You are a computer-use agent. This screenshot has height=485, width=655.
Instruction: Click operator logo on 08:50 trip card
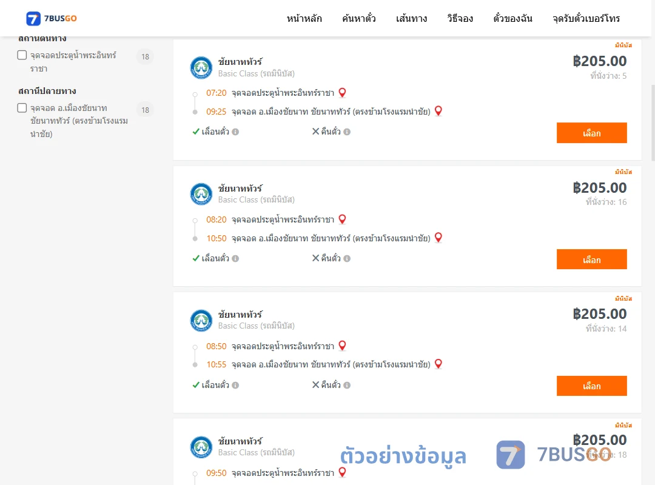(x=201, y=321)
